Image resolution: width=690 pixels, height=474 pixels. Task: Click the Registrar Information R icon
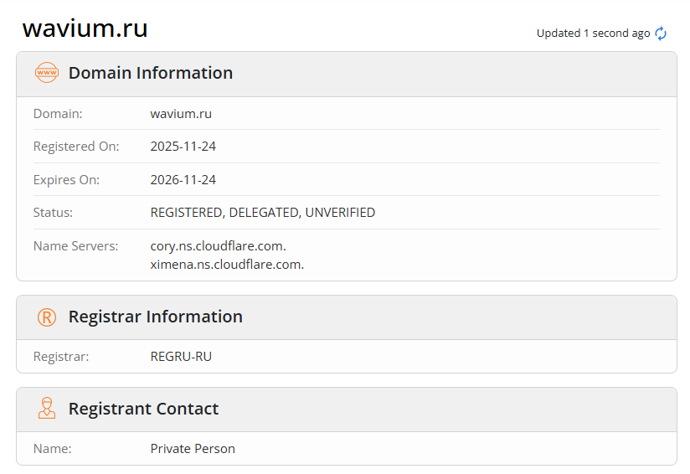(47, 317)
